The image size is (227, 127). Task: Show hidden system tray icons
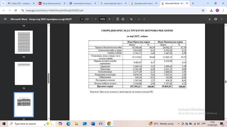179,124
